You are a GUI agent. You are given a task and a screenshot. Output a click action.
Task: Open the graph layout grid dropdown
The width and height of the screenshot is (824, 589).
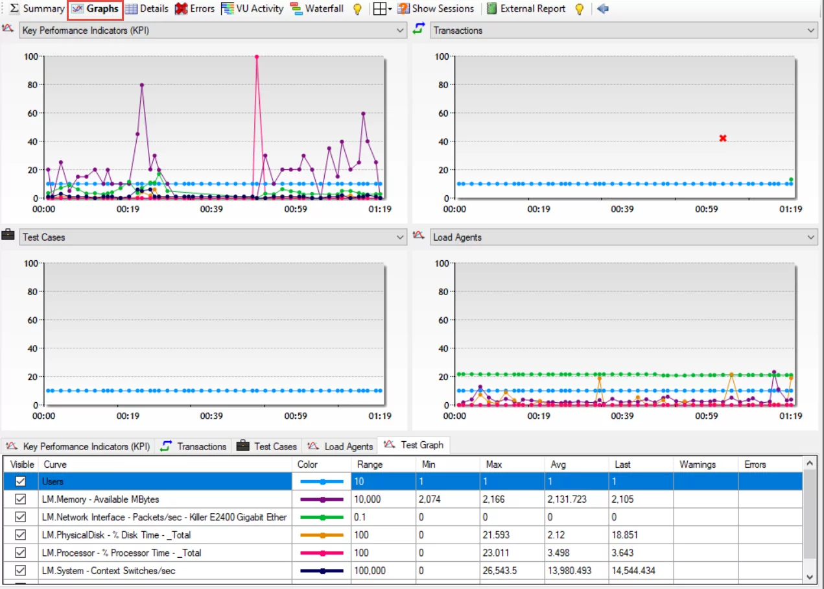383,9
